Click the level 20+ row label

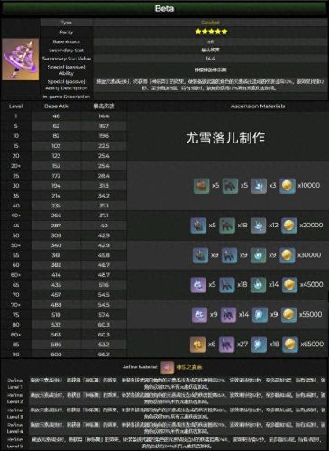(x=15, y=166)
